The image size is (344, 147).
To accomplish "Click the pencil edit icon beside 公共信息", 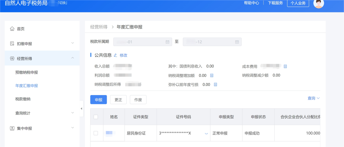I will point(116,55).
